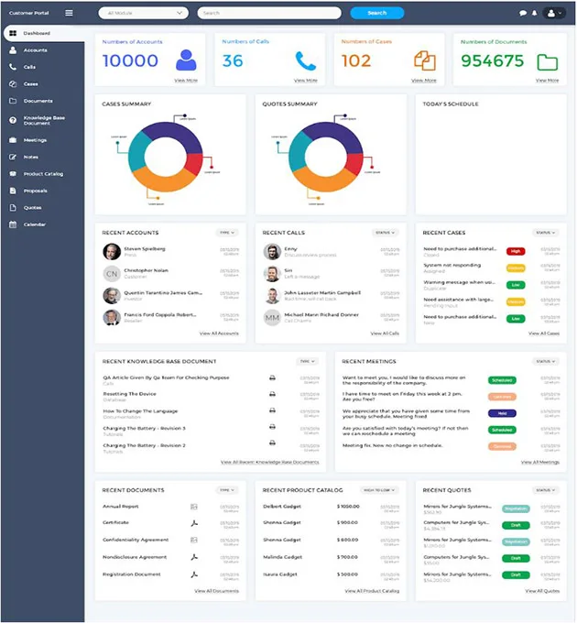Click print icon for Resetting The Device

pos(272,394)
